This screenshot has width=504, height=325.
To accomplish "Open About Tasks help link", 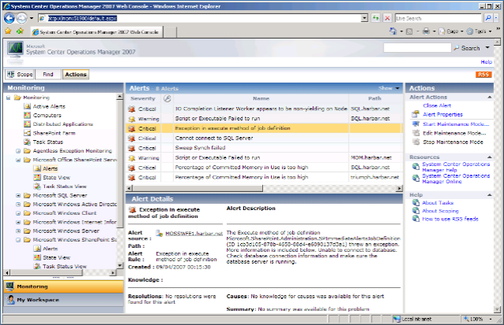I will point(438,203).
